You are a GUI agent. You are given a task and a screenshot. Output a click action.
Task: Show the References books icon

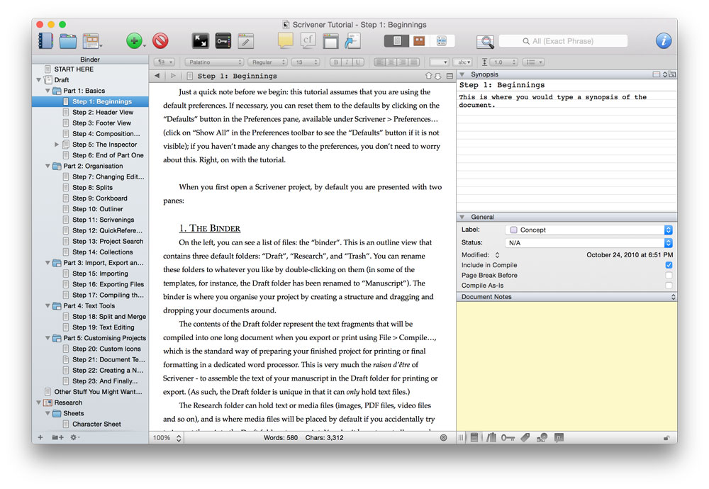coord(491,437)
